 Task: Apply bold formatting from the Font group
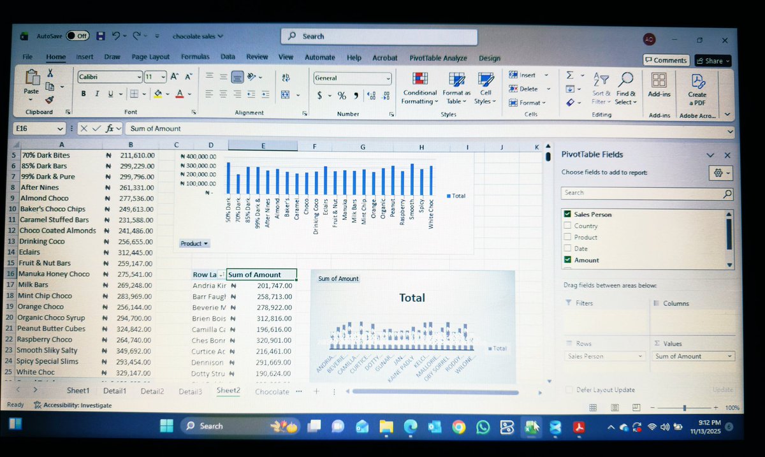pyautogui.click(x=84, y=93)
